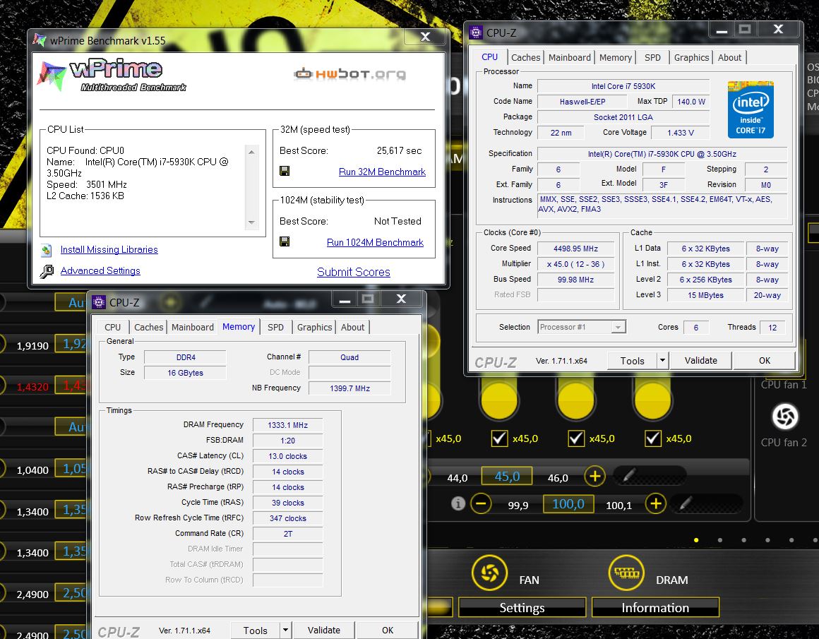Image resolution: width=819 pixels, height=639 pixels.
Task: Click the plus icon next to 46,0
Action: click(594, 476)
